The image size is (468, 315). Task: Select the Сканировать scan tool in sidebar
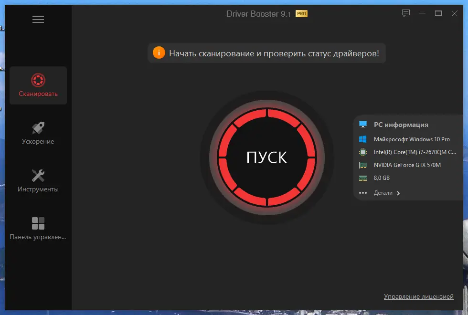point(38,86)
